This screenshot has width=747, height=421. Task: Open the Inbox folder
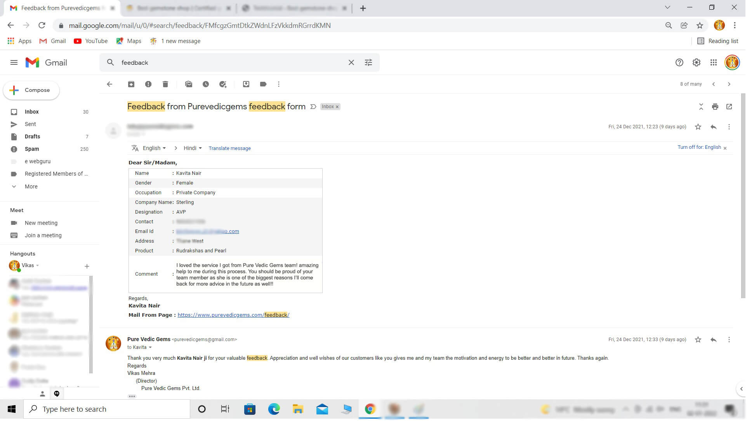pyautogui.click(x=50, y=112)
